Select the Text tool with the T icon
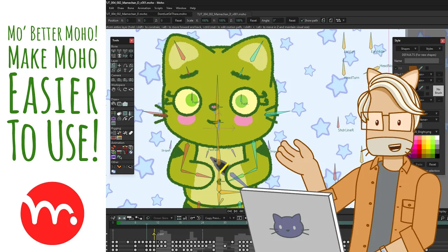448x252 pixels. pyautogui.click(x=125, y=70)
